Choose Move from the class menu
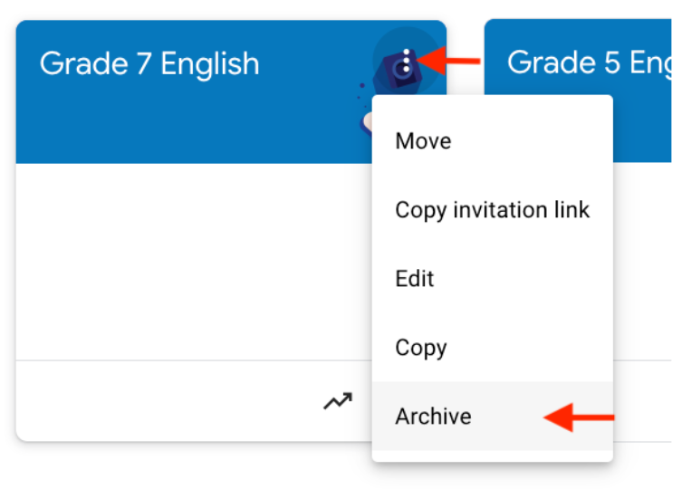Image resolution: width=682 pixels, height=489 pixels. 493,141
